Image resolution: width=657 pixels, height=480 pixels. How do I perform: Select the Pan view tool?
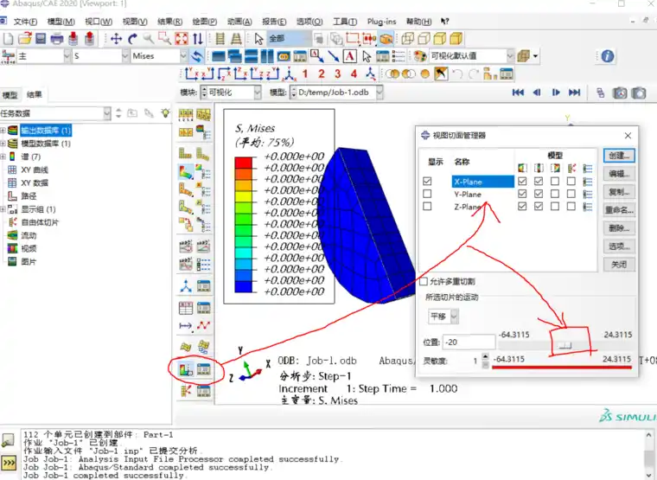point(116,39)
